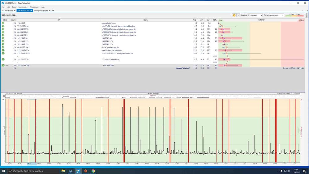
Task: Open the Summaries menu
Action: pyautogui.click(x=23, y=7)
